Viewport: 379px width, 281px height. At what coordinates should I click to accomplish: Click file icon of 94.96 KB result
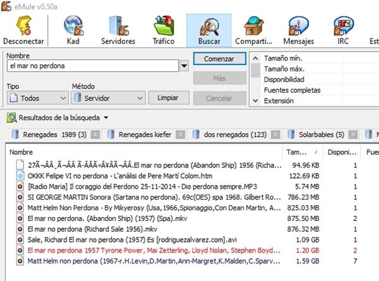tap(20, 165)
